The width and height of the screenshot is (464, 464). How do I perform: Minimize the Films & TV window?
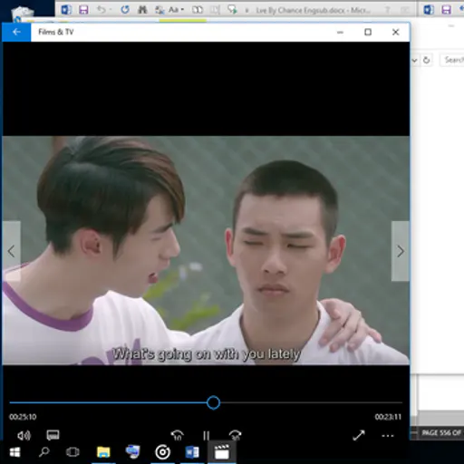340,32
